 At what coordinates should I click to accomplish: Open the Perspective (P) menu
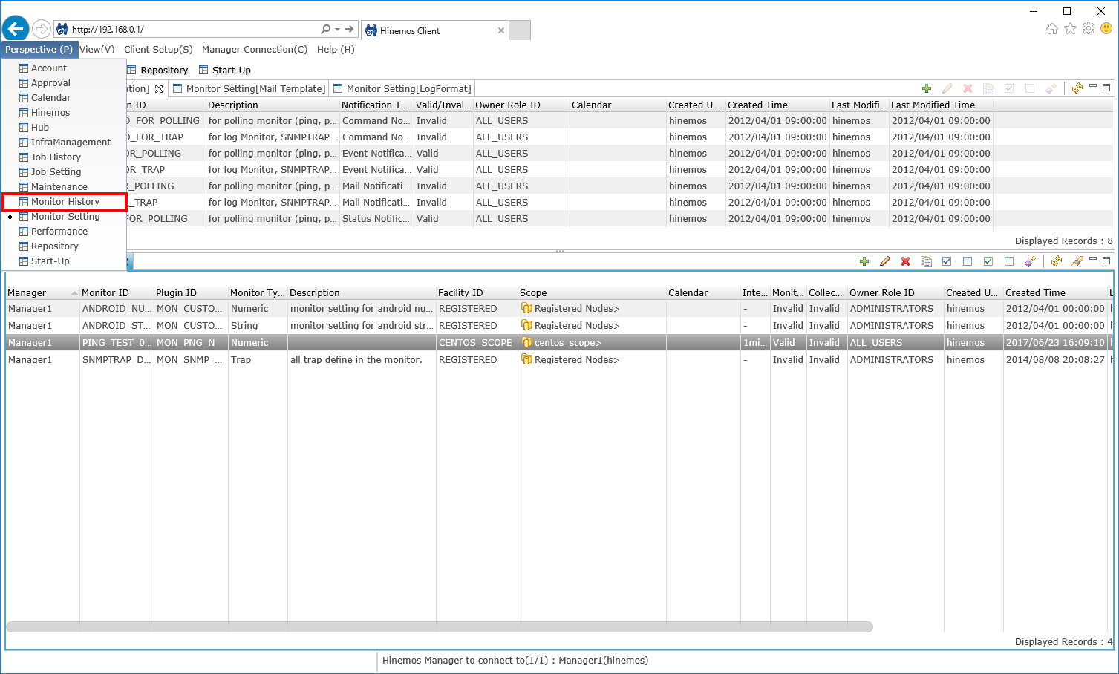39,50
